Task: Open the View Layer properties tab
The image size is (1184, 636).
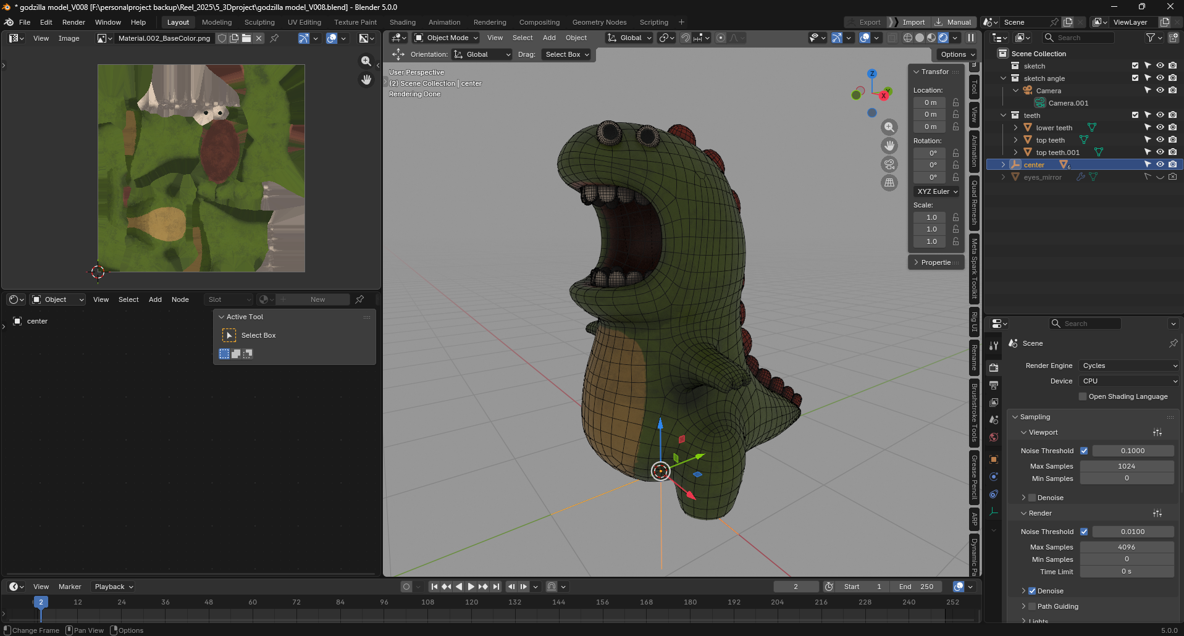Action: click(994, 402)
